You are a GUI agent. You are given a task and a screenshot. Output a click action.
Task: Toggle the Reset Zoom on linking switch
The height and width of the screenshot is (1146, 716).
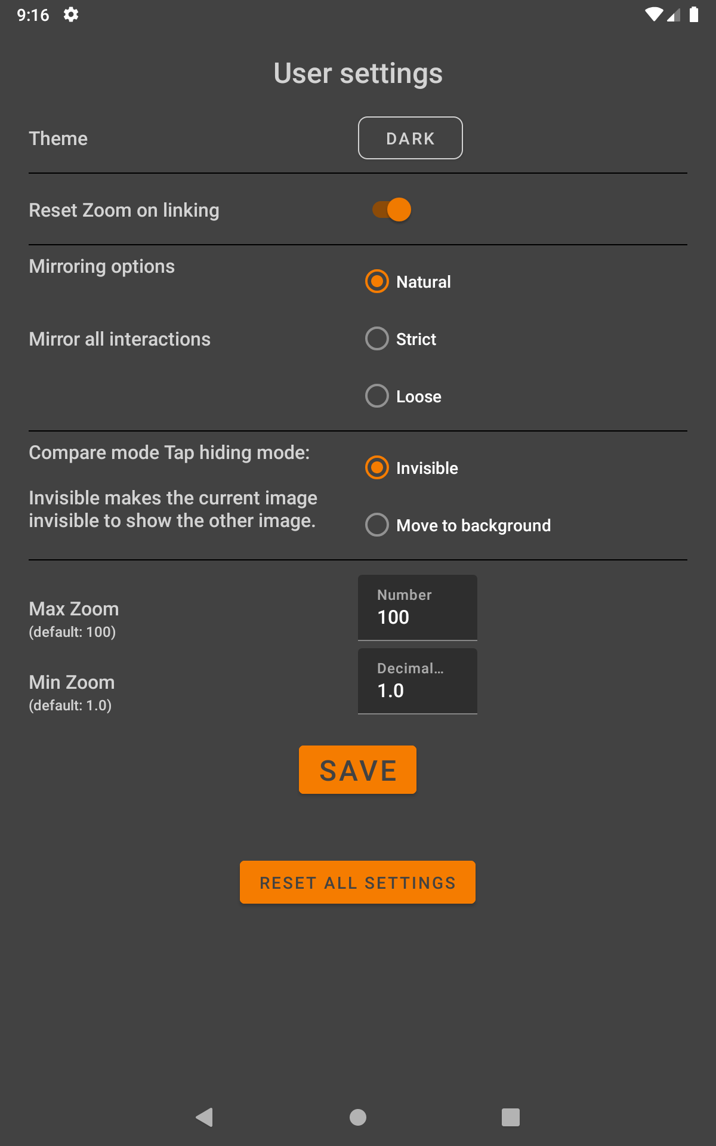(x=392, y=210)
